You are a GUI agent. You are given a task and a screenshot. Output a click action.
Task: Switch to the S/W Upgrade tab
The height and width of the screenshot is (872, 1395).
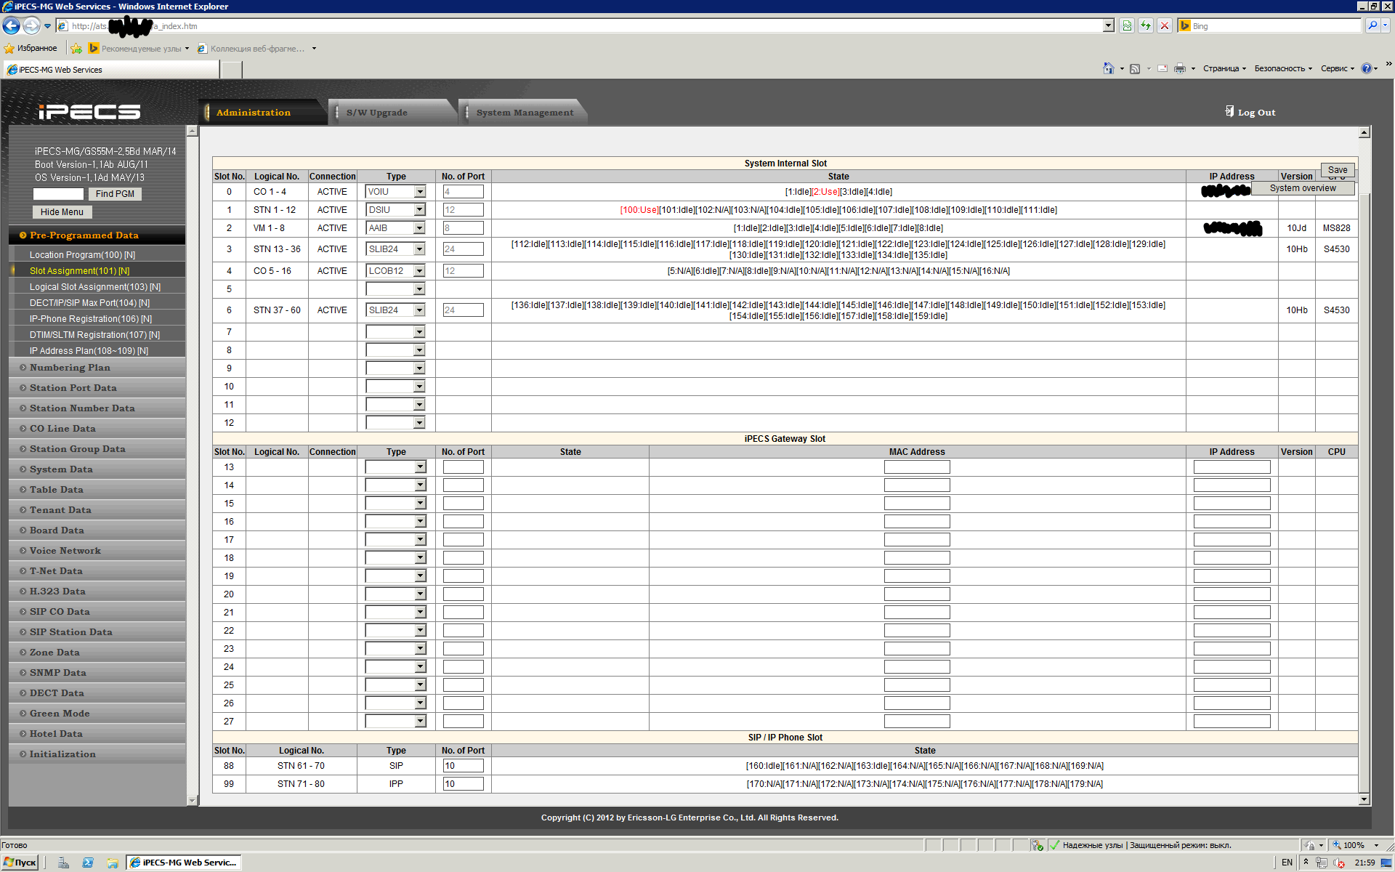[376, 113]
